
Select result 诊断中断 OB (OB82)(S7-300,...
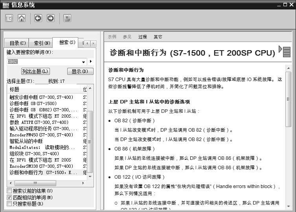pos(43,110)
